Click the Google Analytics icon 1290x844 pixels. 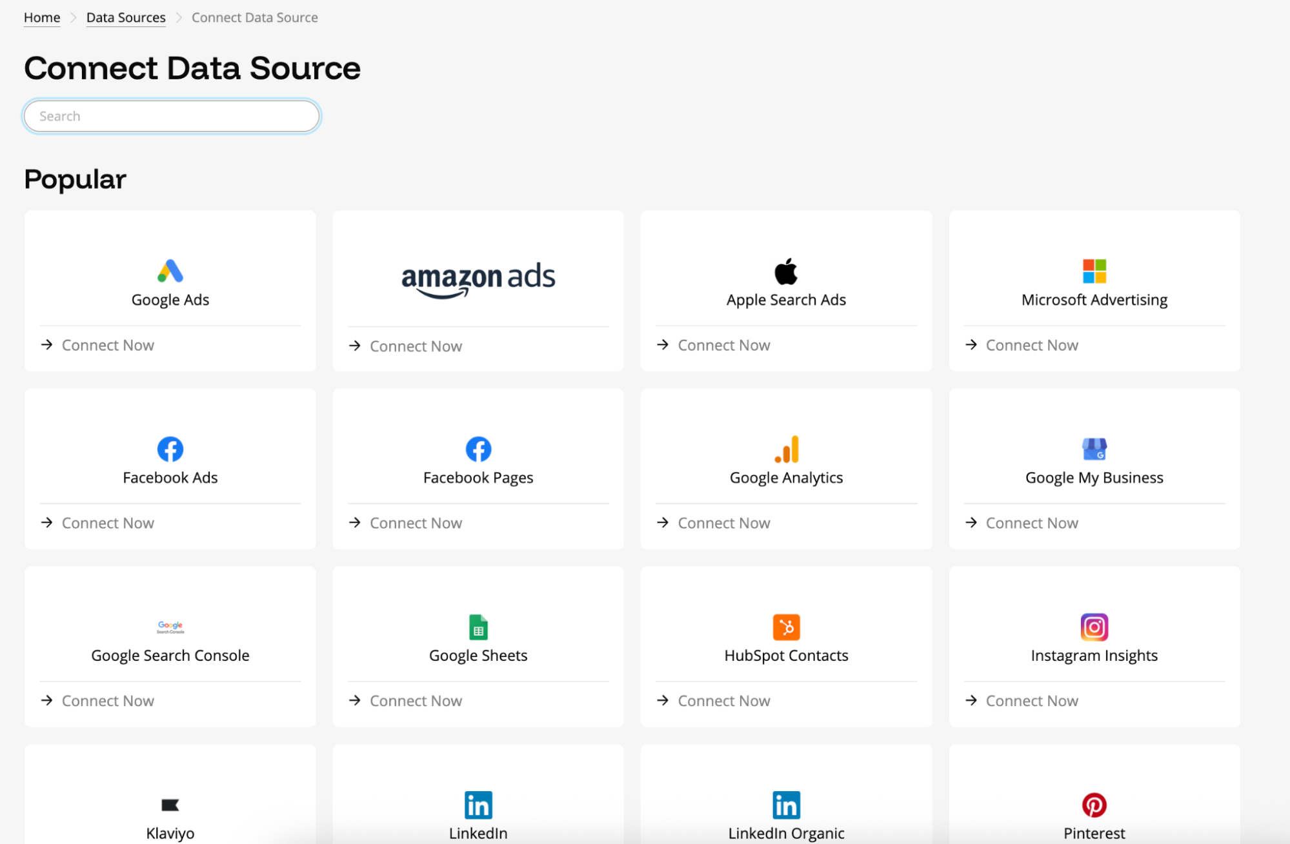click(785, 449)
